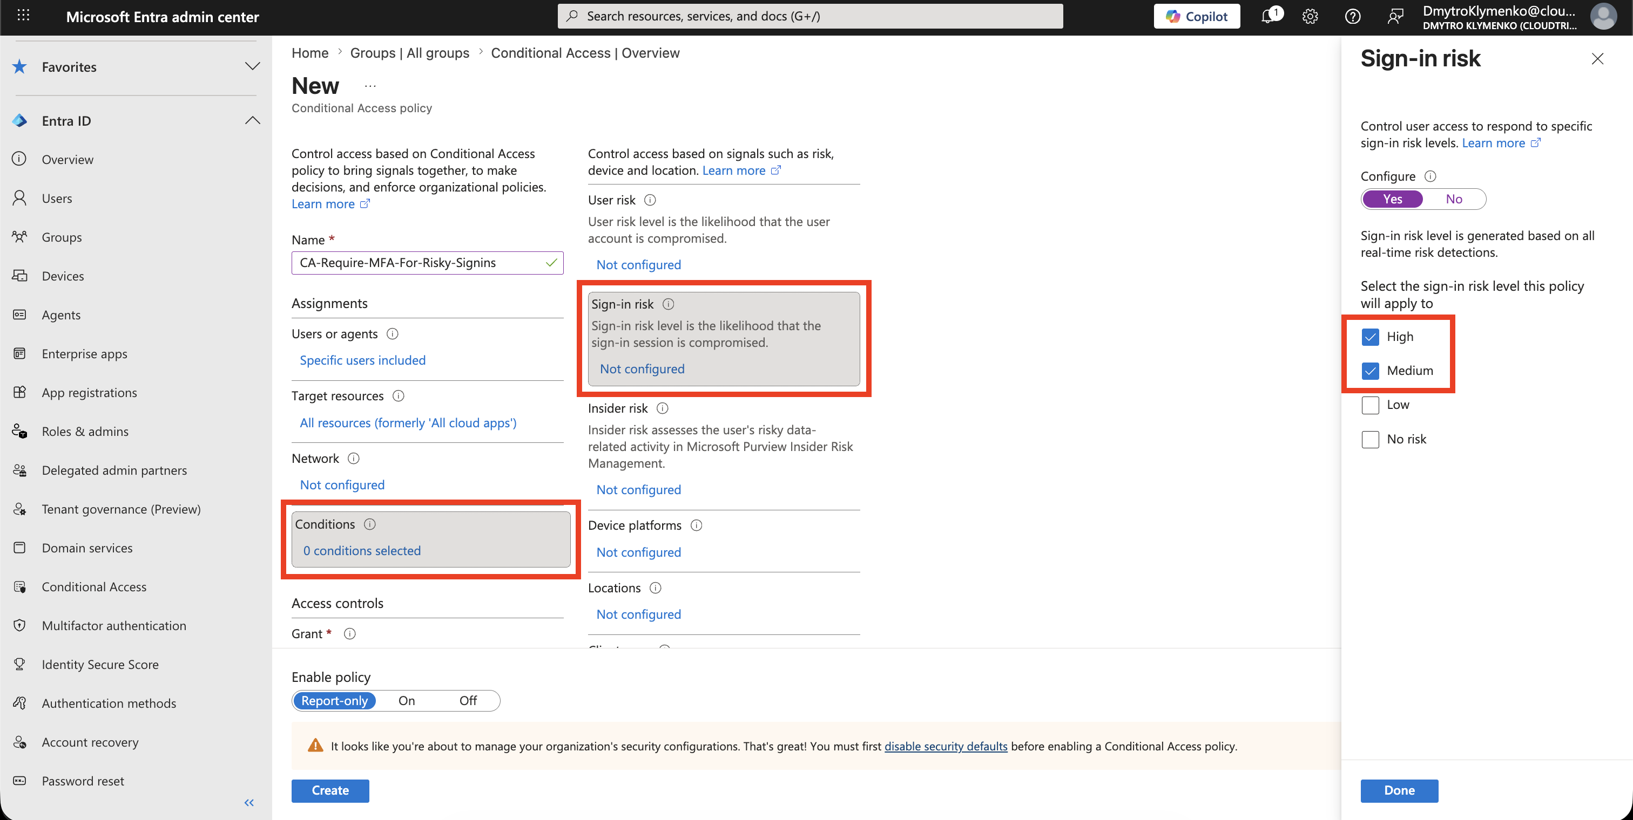Open the Copilot button
The image size is (1633, 820).
(x=1197, y=17)
